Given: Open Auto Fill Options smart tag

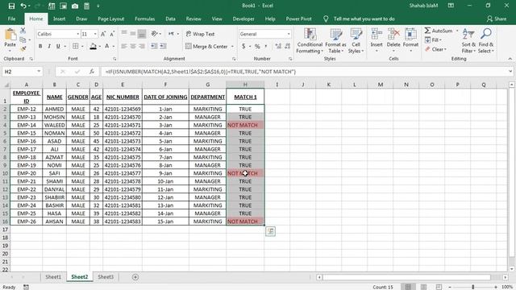Looking at the screenshot, I should [271, 231].
